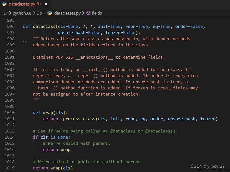Click the _process_class call on line 1011
The height and width of the screenshot is (172, 230).
pos(78,119)
